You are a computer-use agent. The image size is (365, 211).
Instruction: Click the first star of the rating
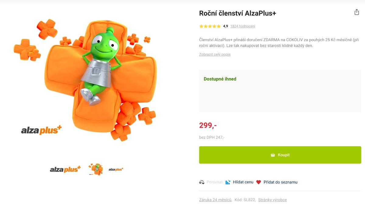point(201,26)
